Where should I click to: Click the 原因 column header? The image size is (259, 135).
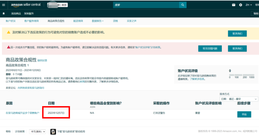[x=9, y=103]
